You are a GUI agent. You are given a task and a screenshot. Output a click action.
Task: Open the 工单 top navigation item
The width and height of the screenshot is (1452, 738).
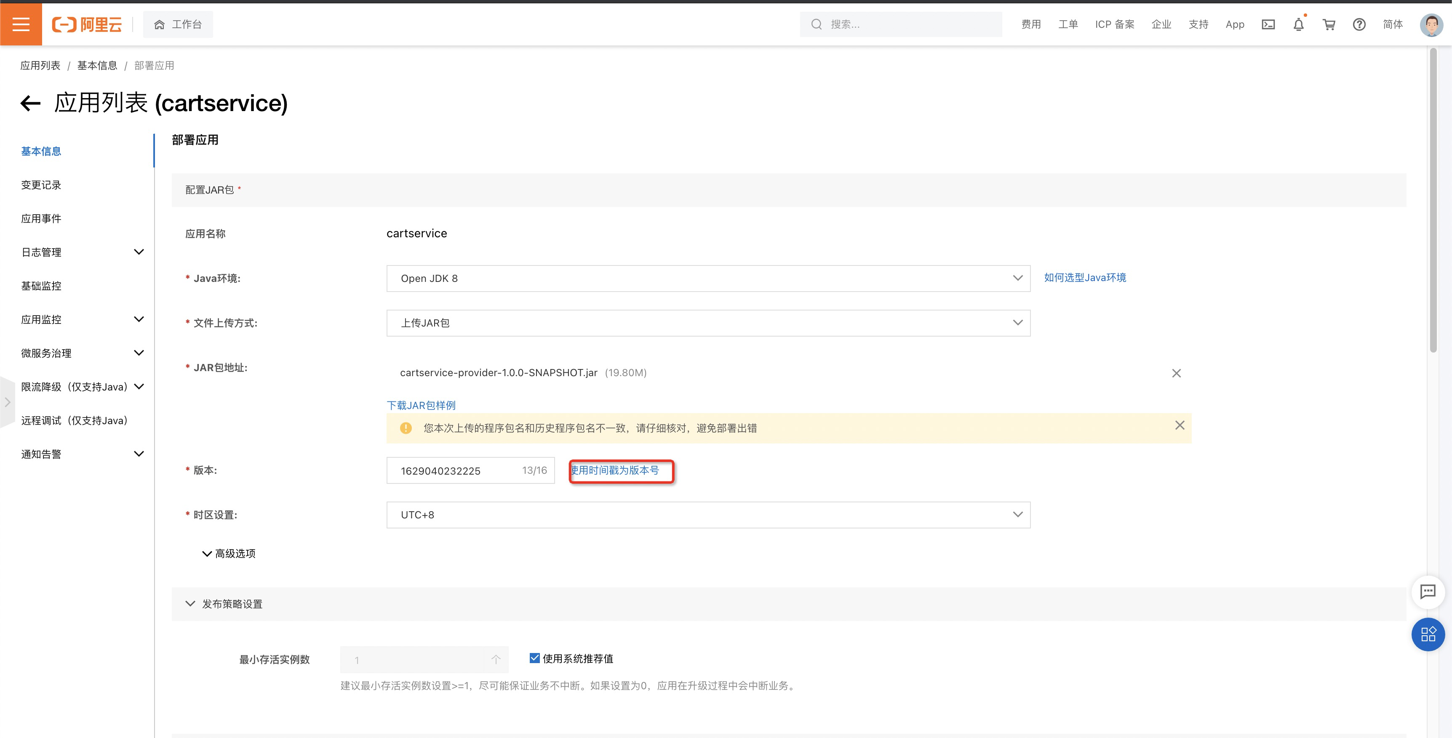1068,24
